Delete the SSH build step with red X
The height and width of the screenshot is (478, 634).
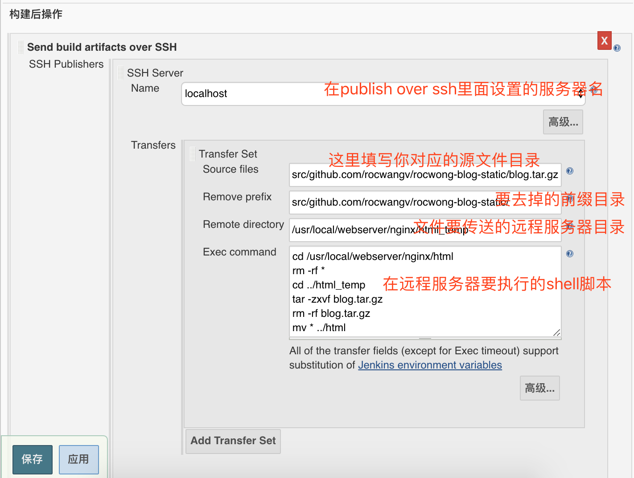click(x=605, y=41)
